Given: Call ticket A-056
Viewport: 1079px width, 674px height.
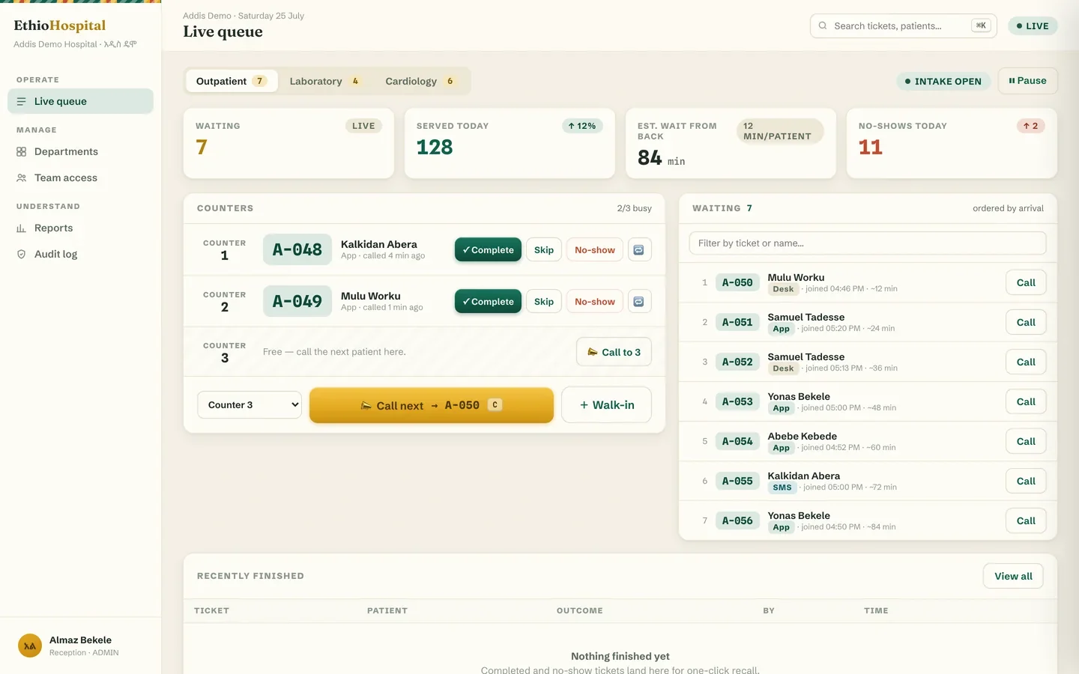Looking at the screenshot, I should (x=1026, y=520).
